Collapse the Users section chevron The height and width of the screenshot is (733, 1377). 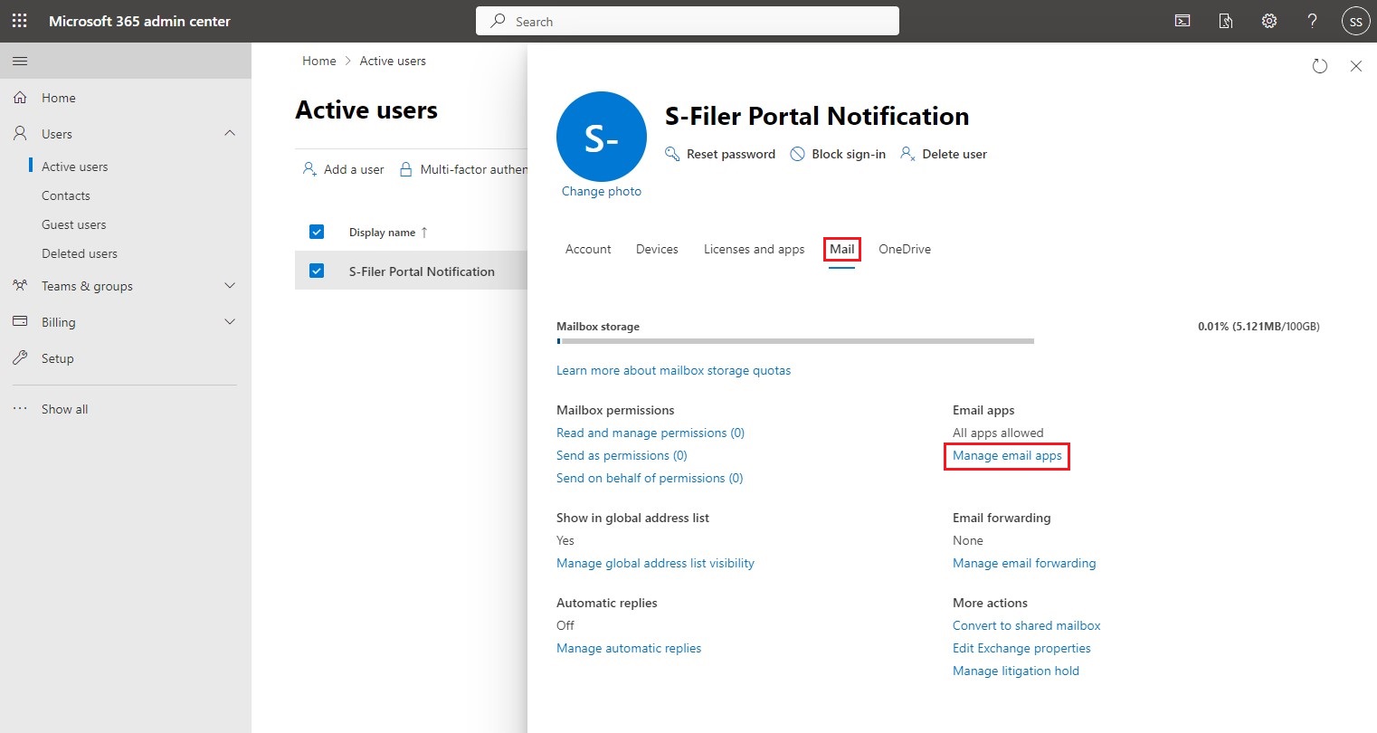[230, 133]
